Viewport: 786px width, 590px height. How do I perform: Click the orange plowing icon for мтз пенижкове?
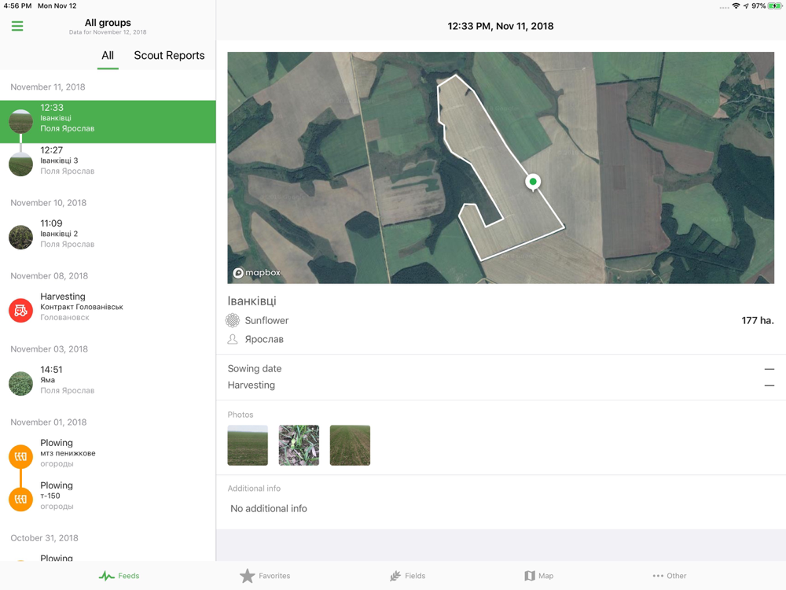click(20, 456)
